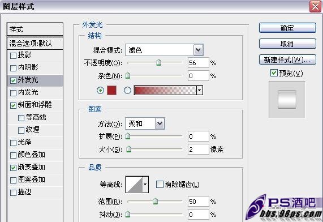Open the contour picker dropdown arrow
The height and width of the screenshot is (222, 323).
coord(145,185)
